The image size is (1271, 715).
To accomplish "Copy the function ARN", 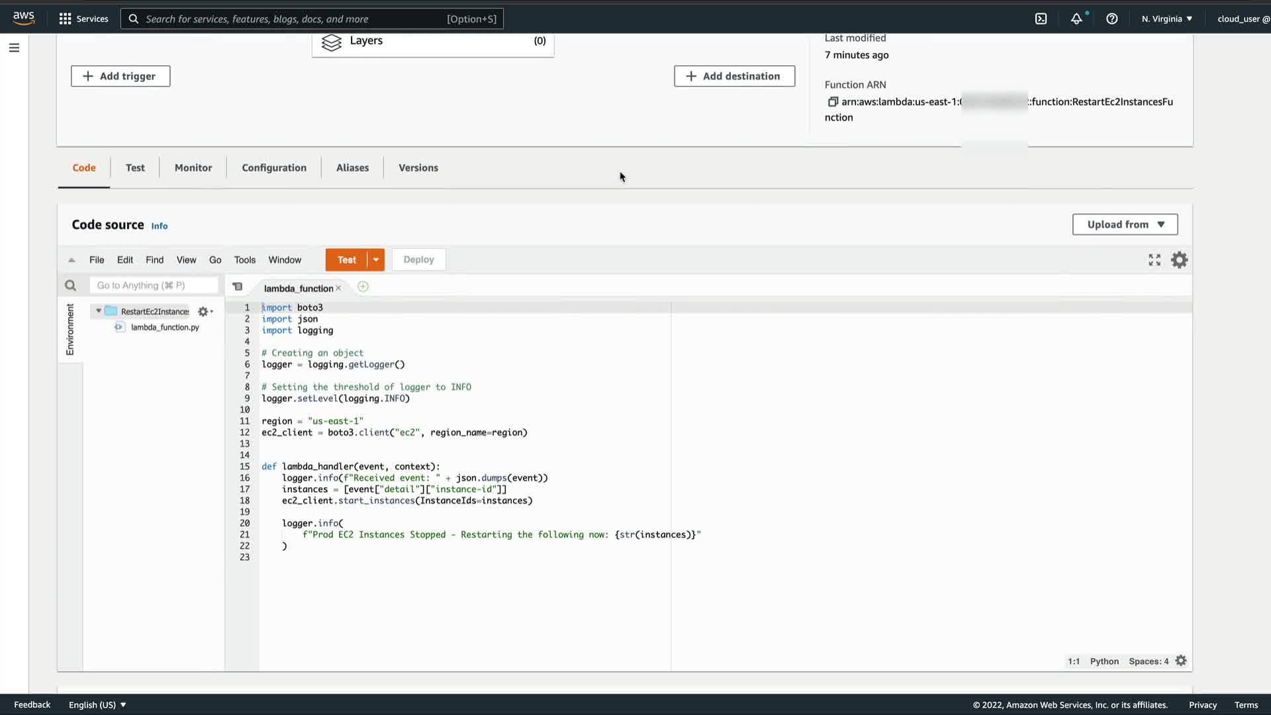I will tap(833, 102).
